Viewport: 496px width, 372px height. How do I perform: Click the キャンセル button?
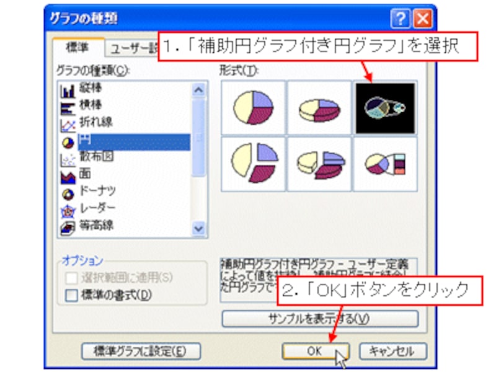pyautogui.click(x=392, y=351)
